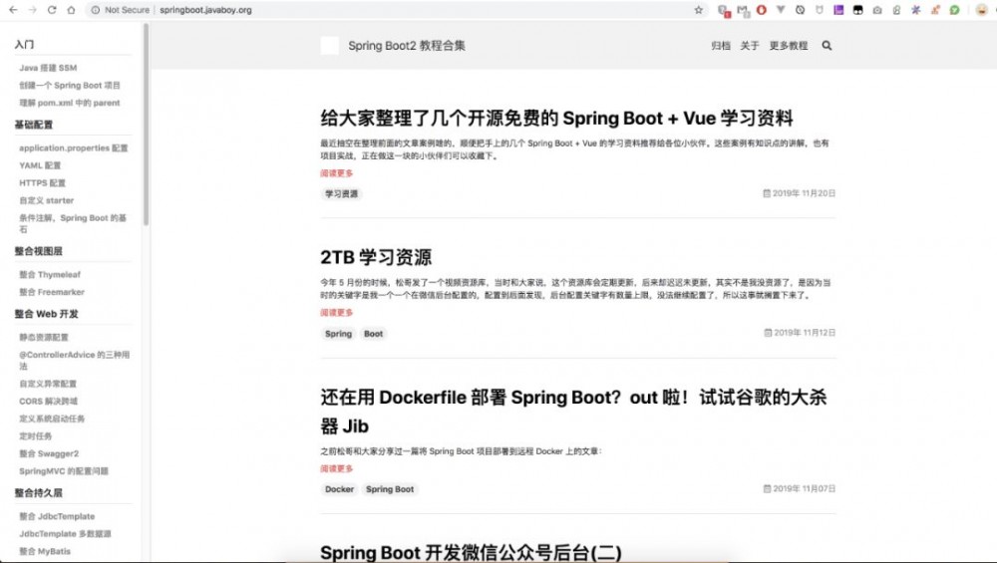Screen dimensions: 997x563
Task: Click the green round extension icon
Action: click(954, 10)
